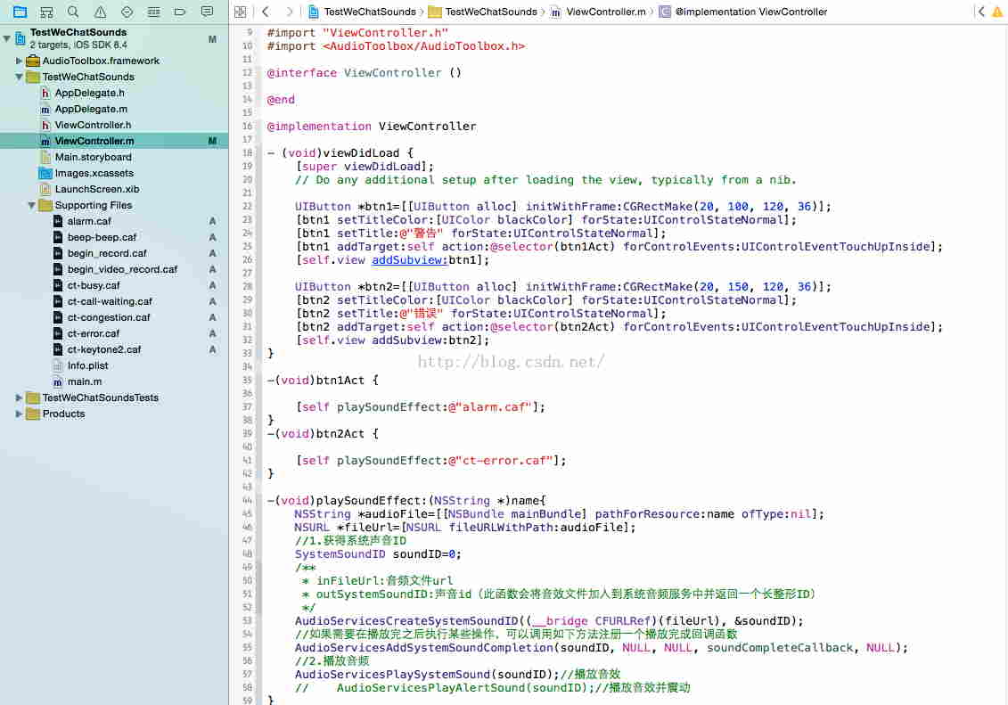Image resolution: width=1008 pixels, height=705 pixels.
Task: Open the Debug navigator icon
Action: point(153,12)
